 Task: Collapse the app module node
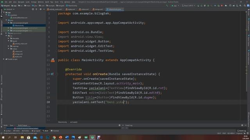click(x=4, y=12)
